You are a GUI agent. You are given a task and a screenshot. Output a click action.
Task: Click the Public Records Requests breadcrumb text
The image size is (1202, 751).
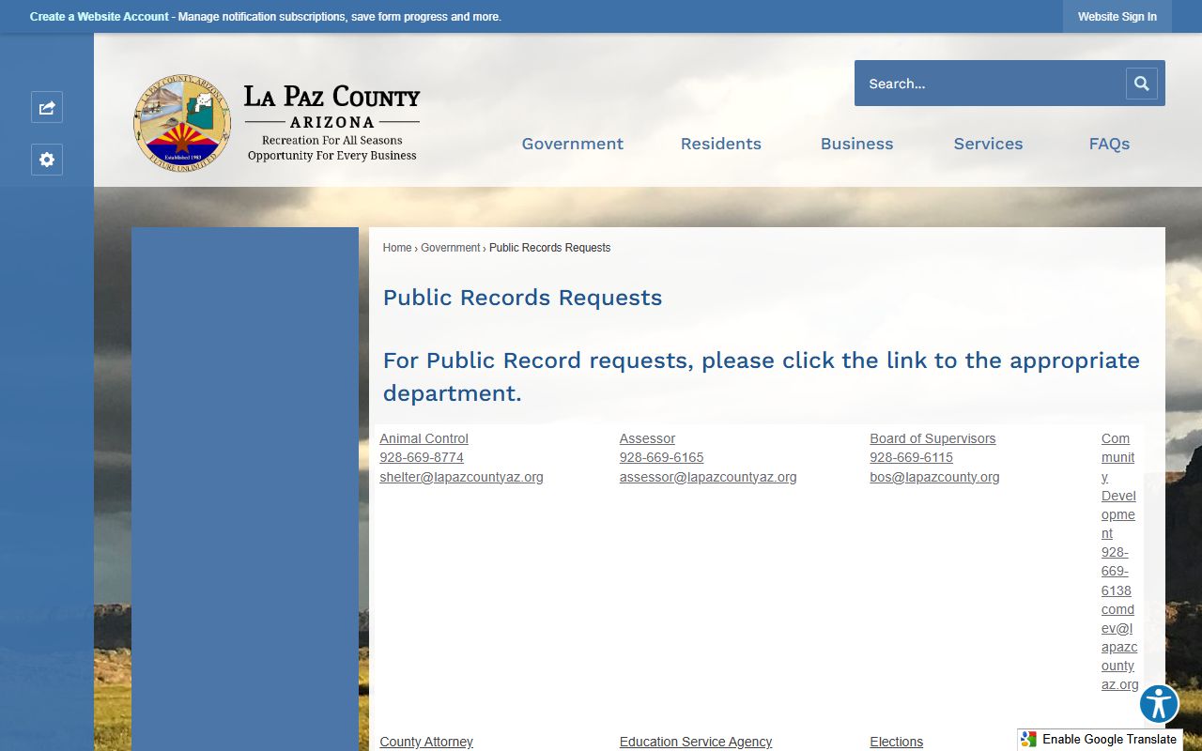click(x=549, y=248)
